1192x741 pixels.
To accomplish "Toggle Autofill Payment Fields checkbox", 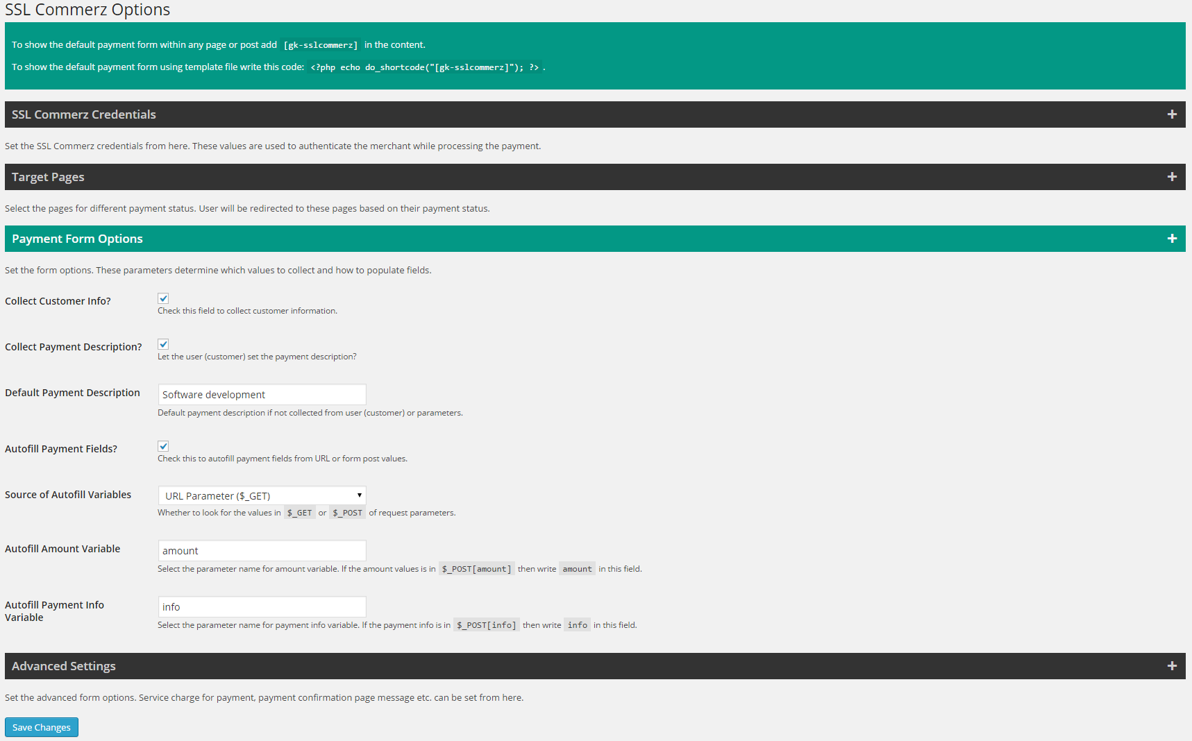I will (x=163, y=446).
